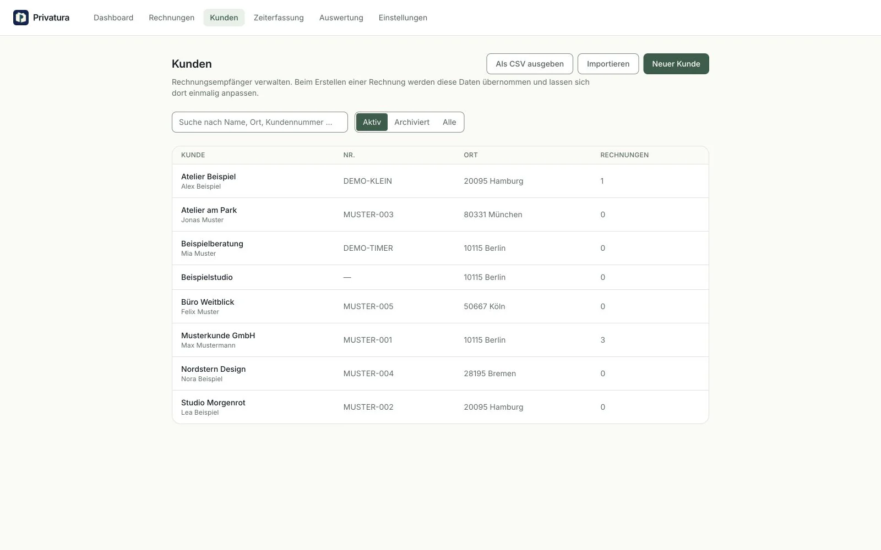The height and width of the screenshot is (550, 881).
Task: Open customer Atelier am Park
Action: (440, 215)
